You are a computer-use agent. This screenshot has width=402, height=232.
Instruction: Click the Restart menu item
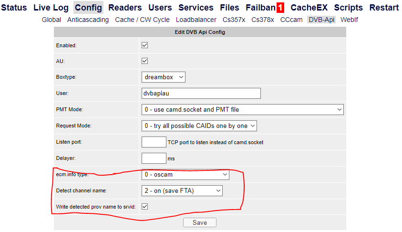[384, 8]
